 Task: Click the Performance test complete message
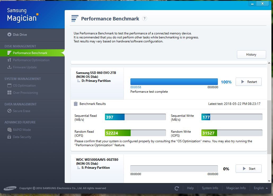[x=149, y=92]
